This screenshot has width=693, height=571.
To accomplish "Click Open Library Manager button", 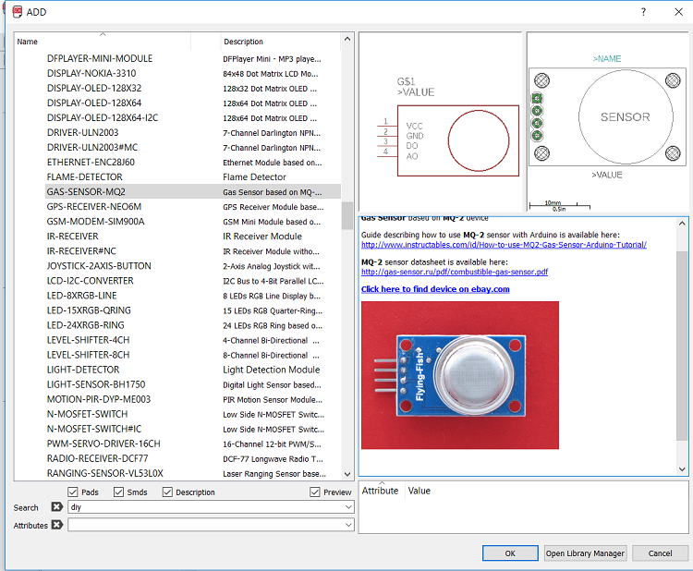I will (x=585, y=553).
